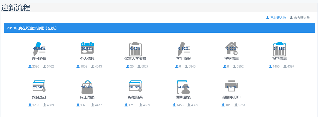The height and width of the screenshot is (117, 318).
Task: Click the 许可协议 pencil icon
Action: (39, 48)
